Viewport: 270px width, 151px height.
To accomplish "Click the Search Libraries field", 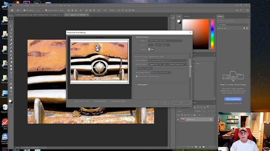I will pos(233,21).
